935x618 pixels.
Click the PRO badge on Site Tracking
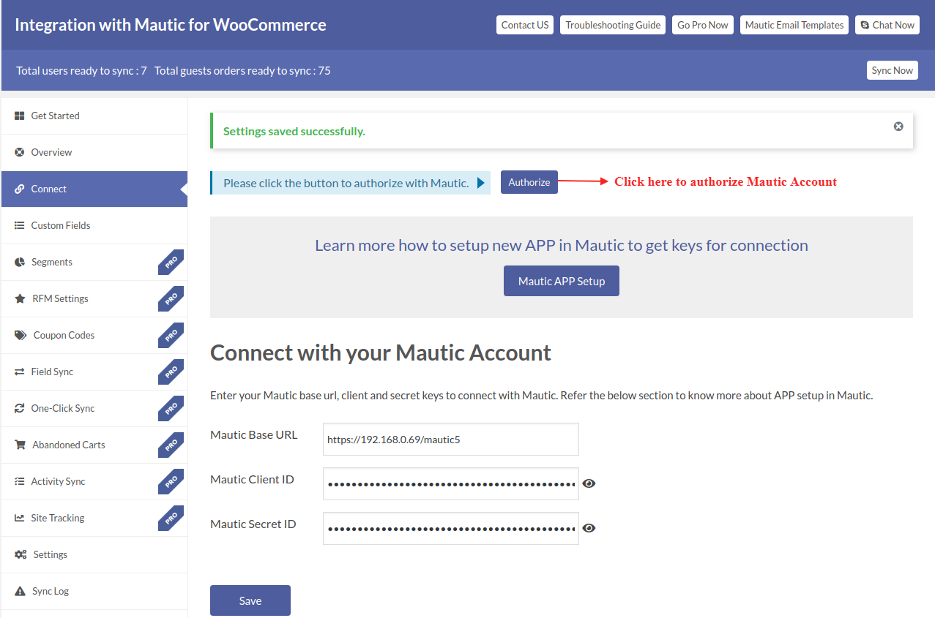pos(171,518)
